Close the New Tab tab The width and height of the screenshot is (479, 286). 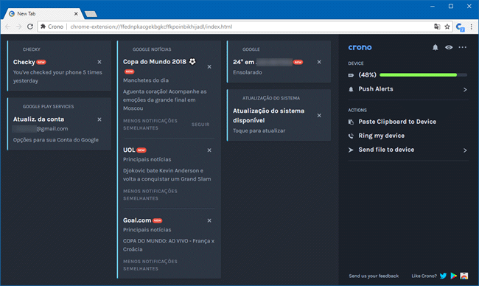click(x=76, y=14)
